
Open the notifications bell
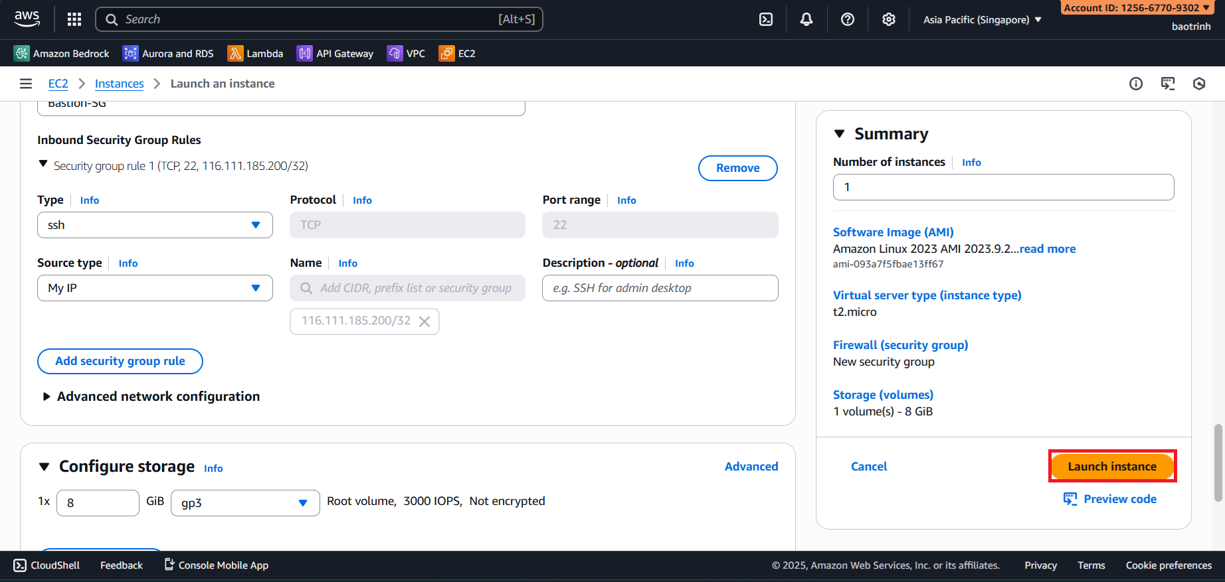click(806, 19)
